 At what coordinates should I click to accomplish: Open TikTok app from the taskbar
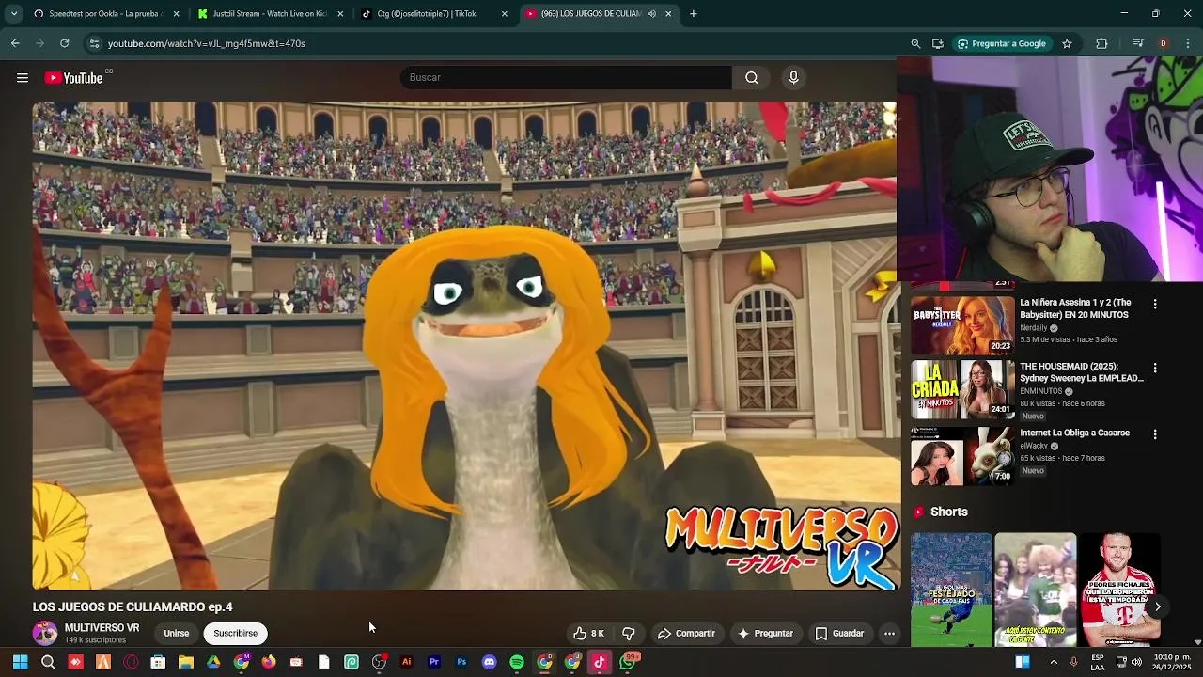tap(600, 662)
